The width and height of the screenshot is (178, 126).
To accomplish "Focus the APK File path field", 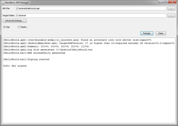I will click(91, 8).
